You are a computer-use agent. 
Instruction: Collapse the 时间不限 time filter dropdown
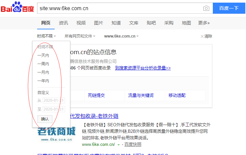pos(47,36)
